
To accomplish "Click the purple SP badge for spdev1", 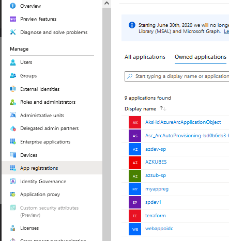I will pyautogui.click(x=135, y=202).
